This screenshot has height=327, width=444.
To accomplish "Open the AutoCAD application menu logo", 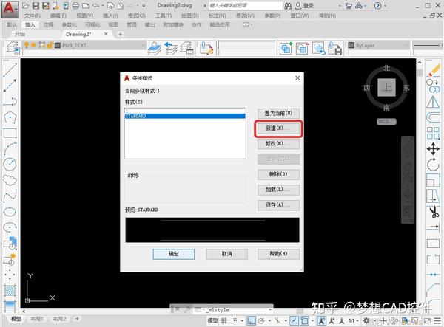I will click(x=10, y=9).
